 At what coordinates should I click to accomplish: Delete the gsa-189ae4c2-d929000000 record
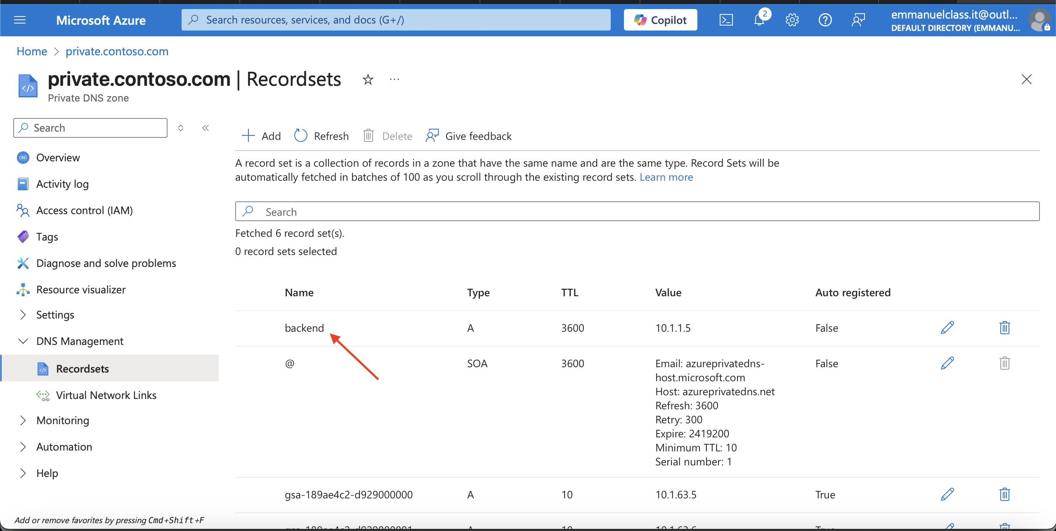click(x=1004, y=494)
